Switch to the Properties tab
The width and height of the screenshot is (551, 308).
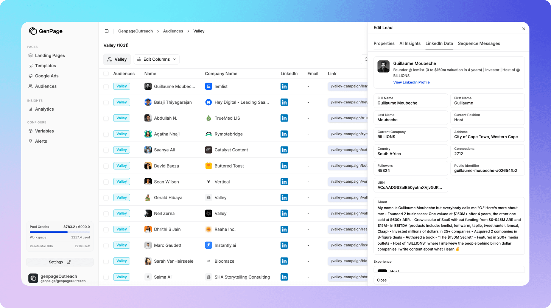click(x=384, y=43)
